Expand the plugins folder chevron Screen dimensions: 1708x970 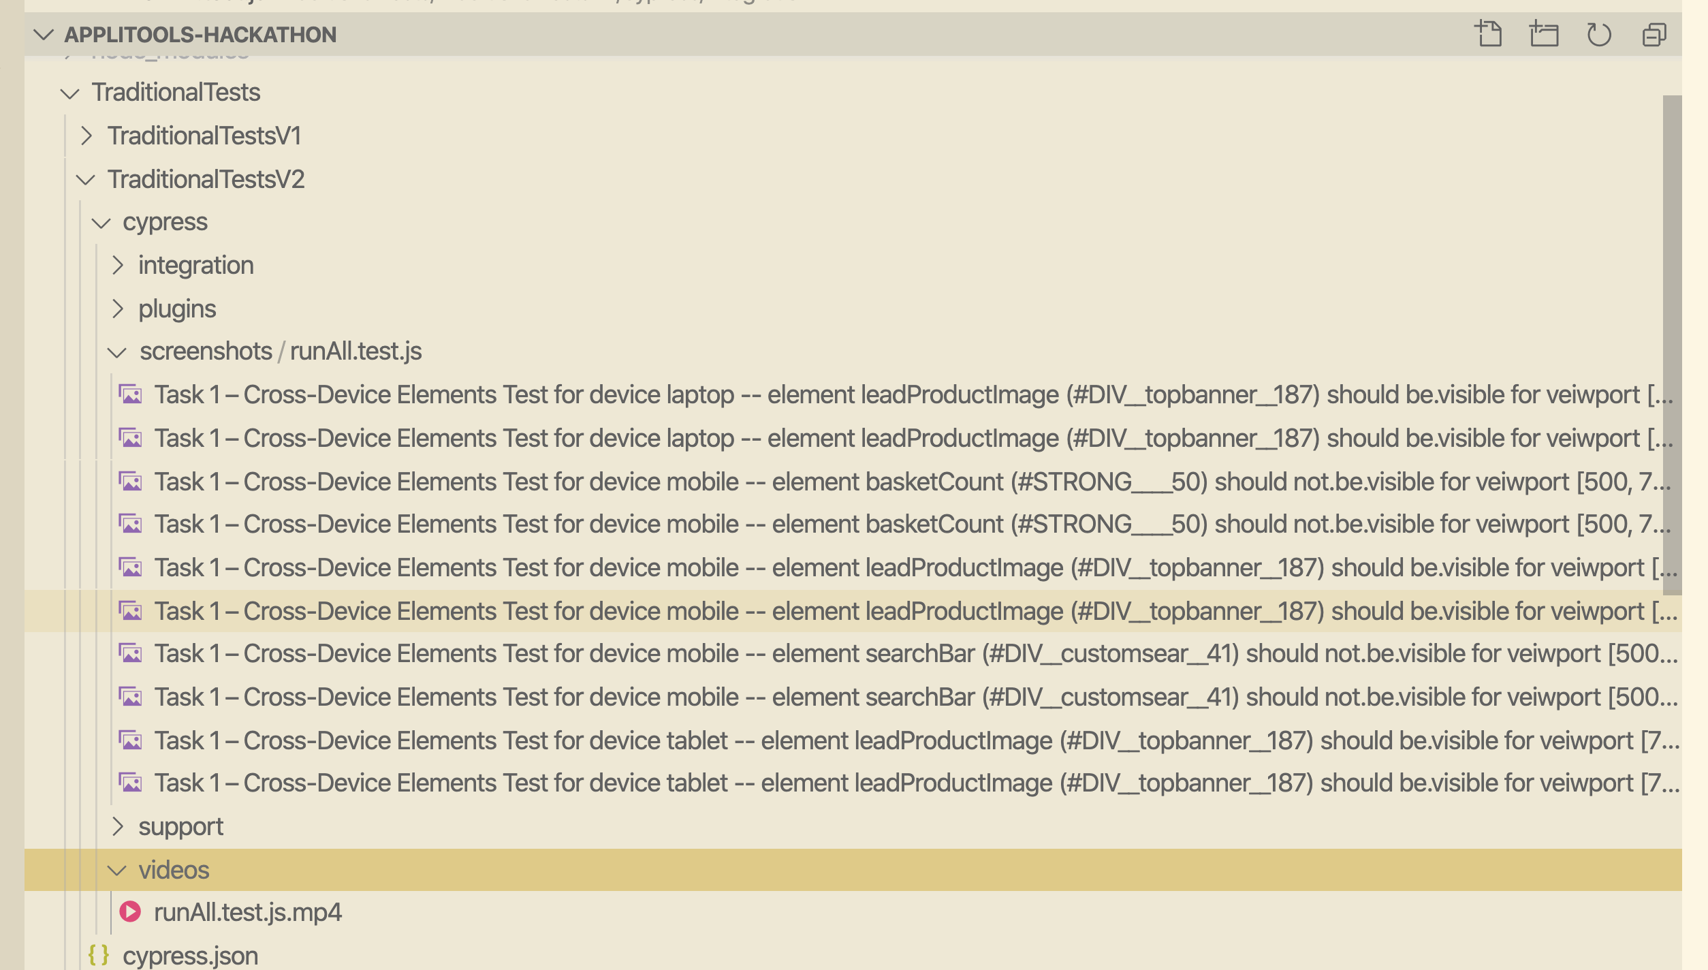click(x=117, y=309)
